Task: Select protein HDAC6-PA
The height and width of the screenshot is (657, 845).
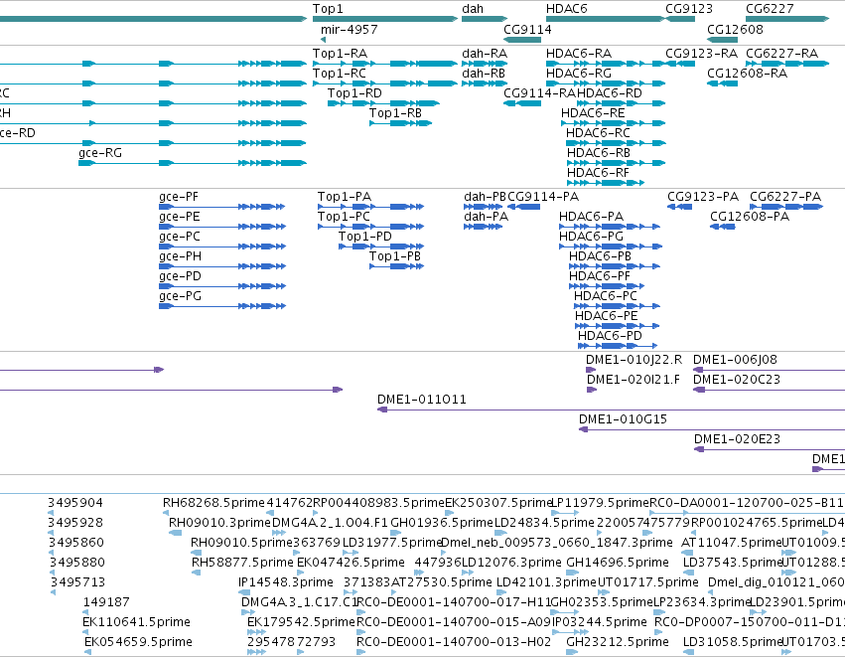Action: pyautogui.click(x=610, y=227)
